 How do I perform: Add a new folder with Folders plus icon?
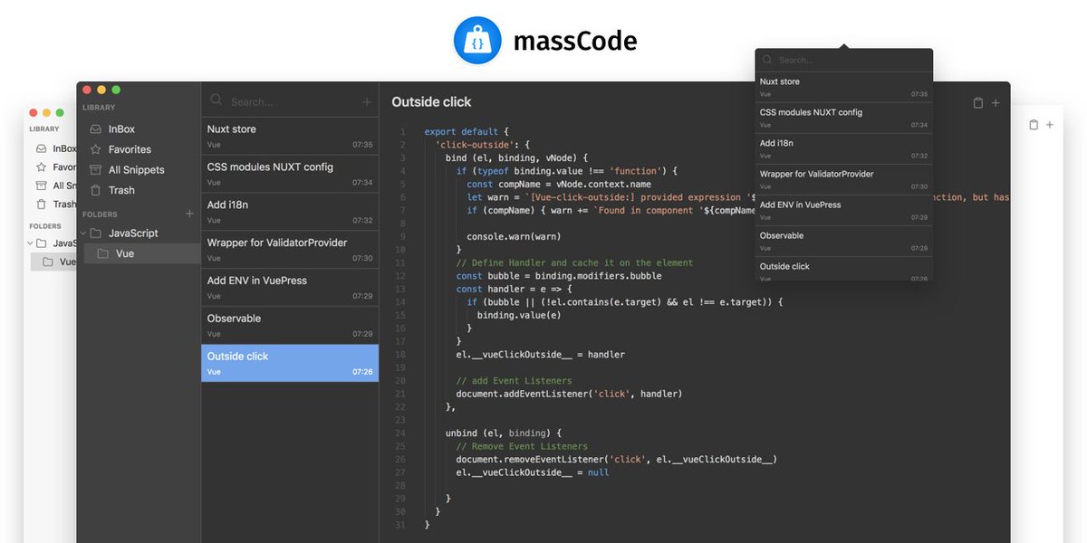click(189, 214)
